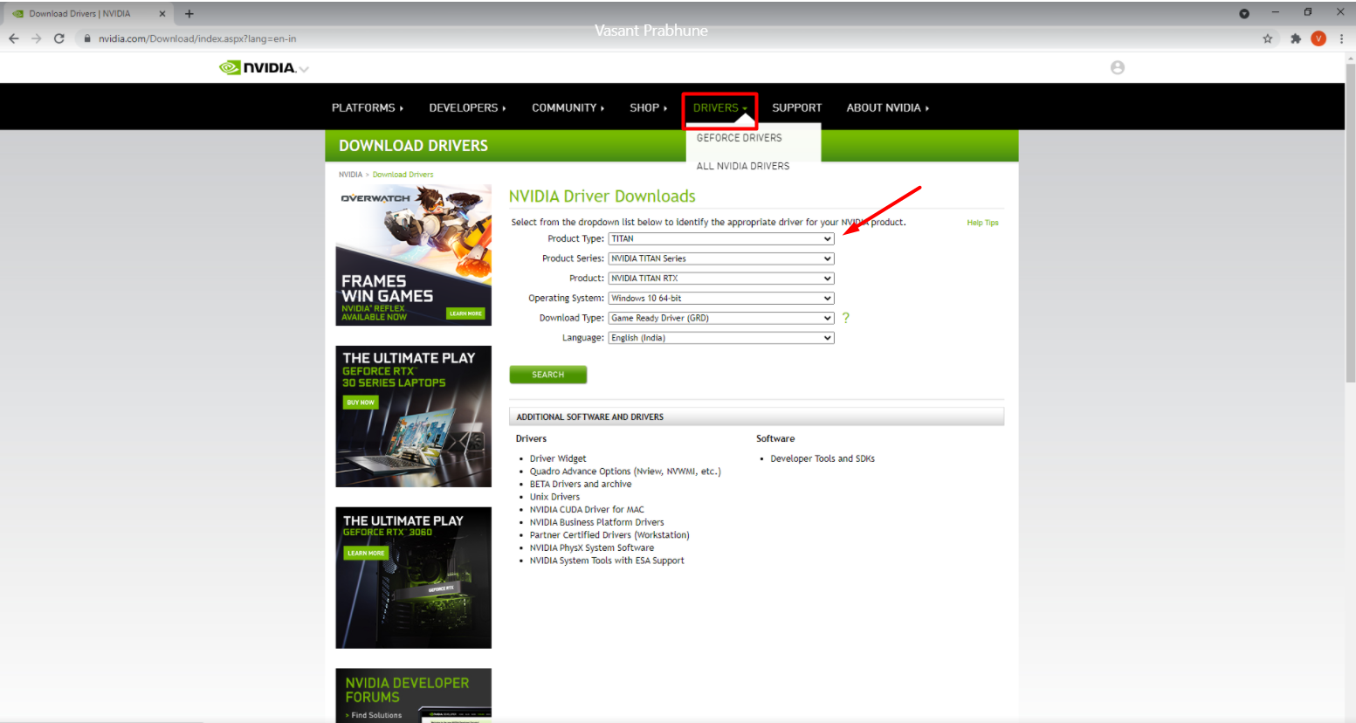Click the green question mark help icon
Screen dimensions: 1356x723
[845, 318]
